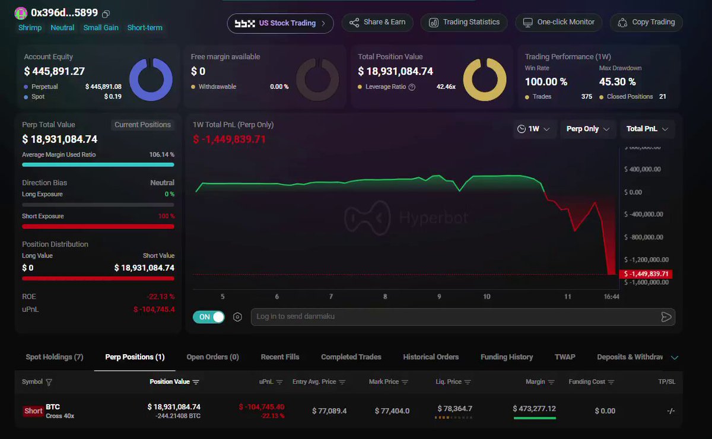712x439 pixels.
Task: View the Recent Fills tab
Action: click(280, 357)
